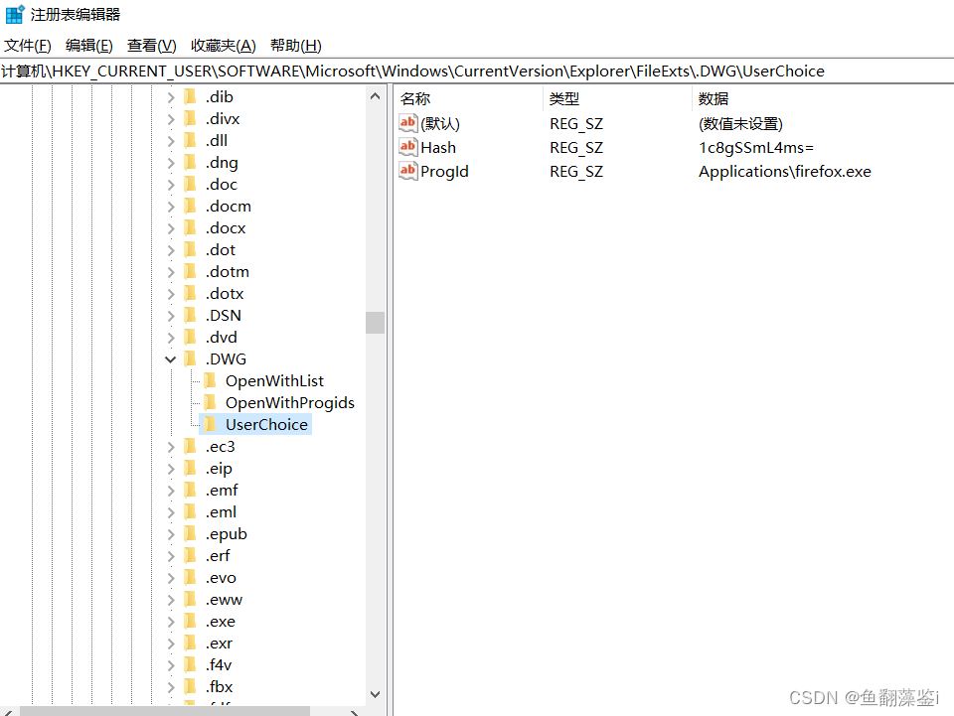Select the .epub tree item label
The height and width of the screenshot is (716, 954).
point(227,534)
